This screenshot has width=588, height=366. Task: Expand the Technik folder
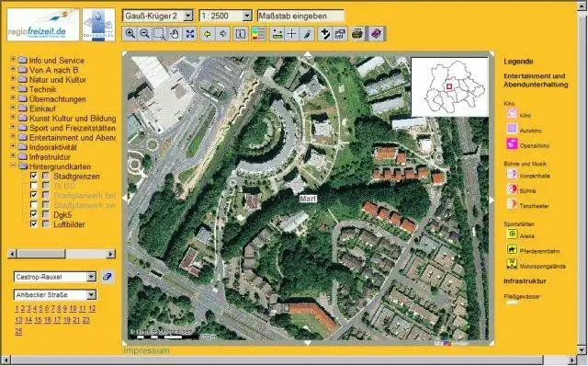(13, 88)
